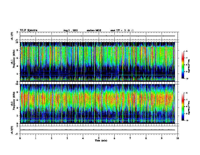Click the "10" tick on the time axis
This screenshot has width=200, height=155.
178,138
